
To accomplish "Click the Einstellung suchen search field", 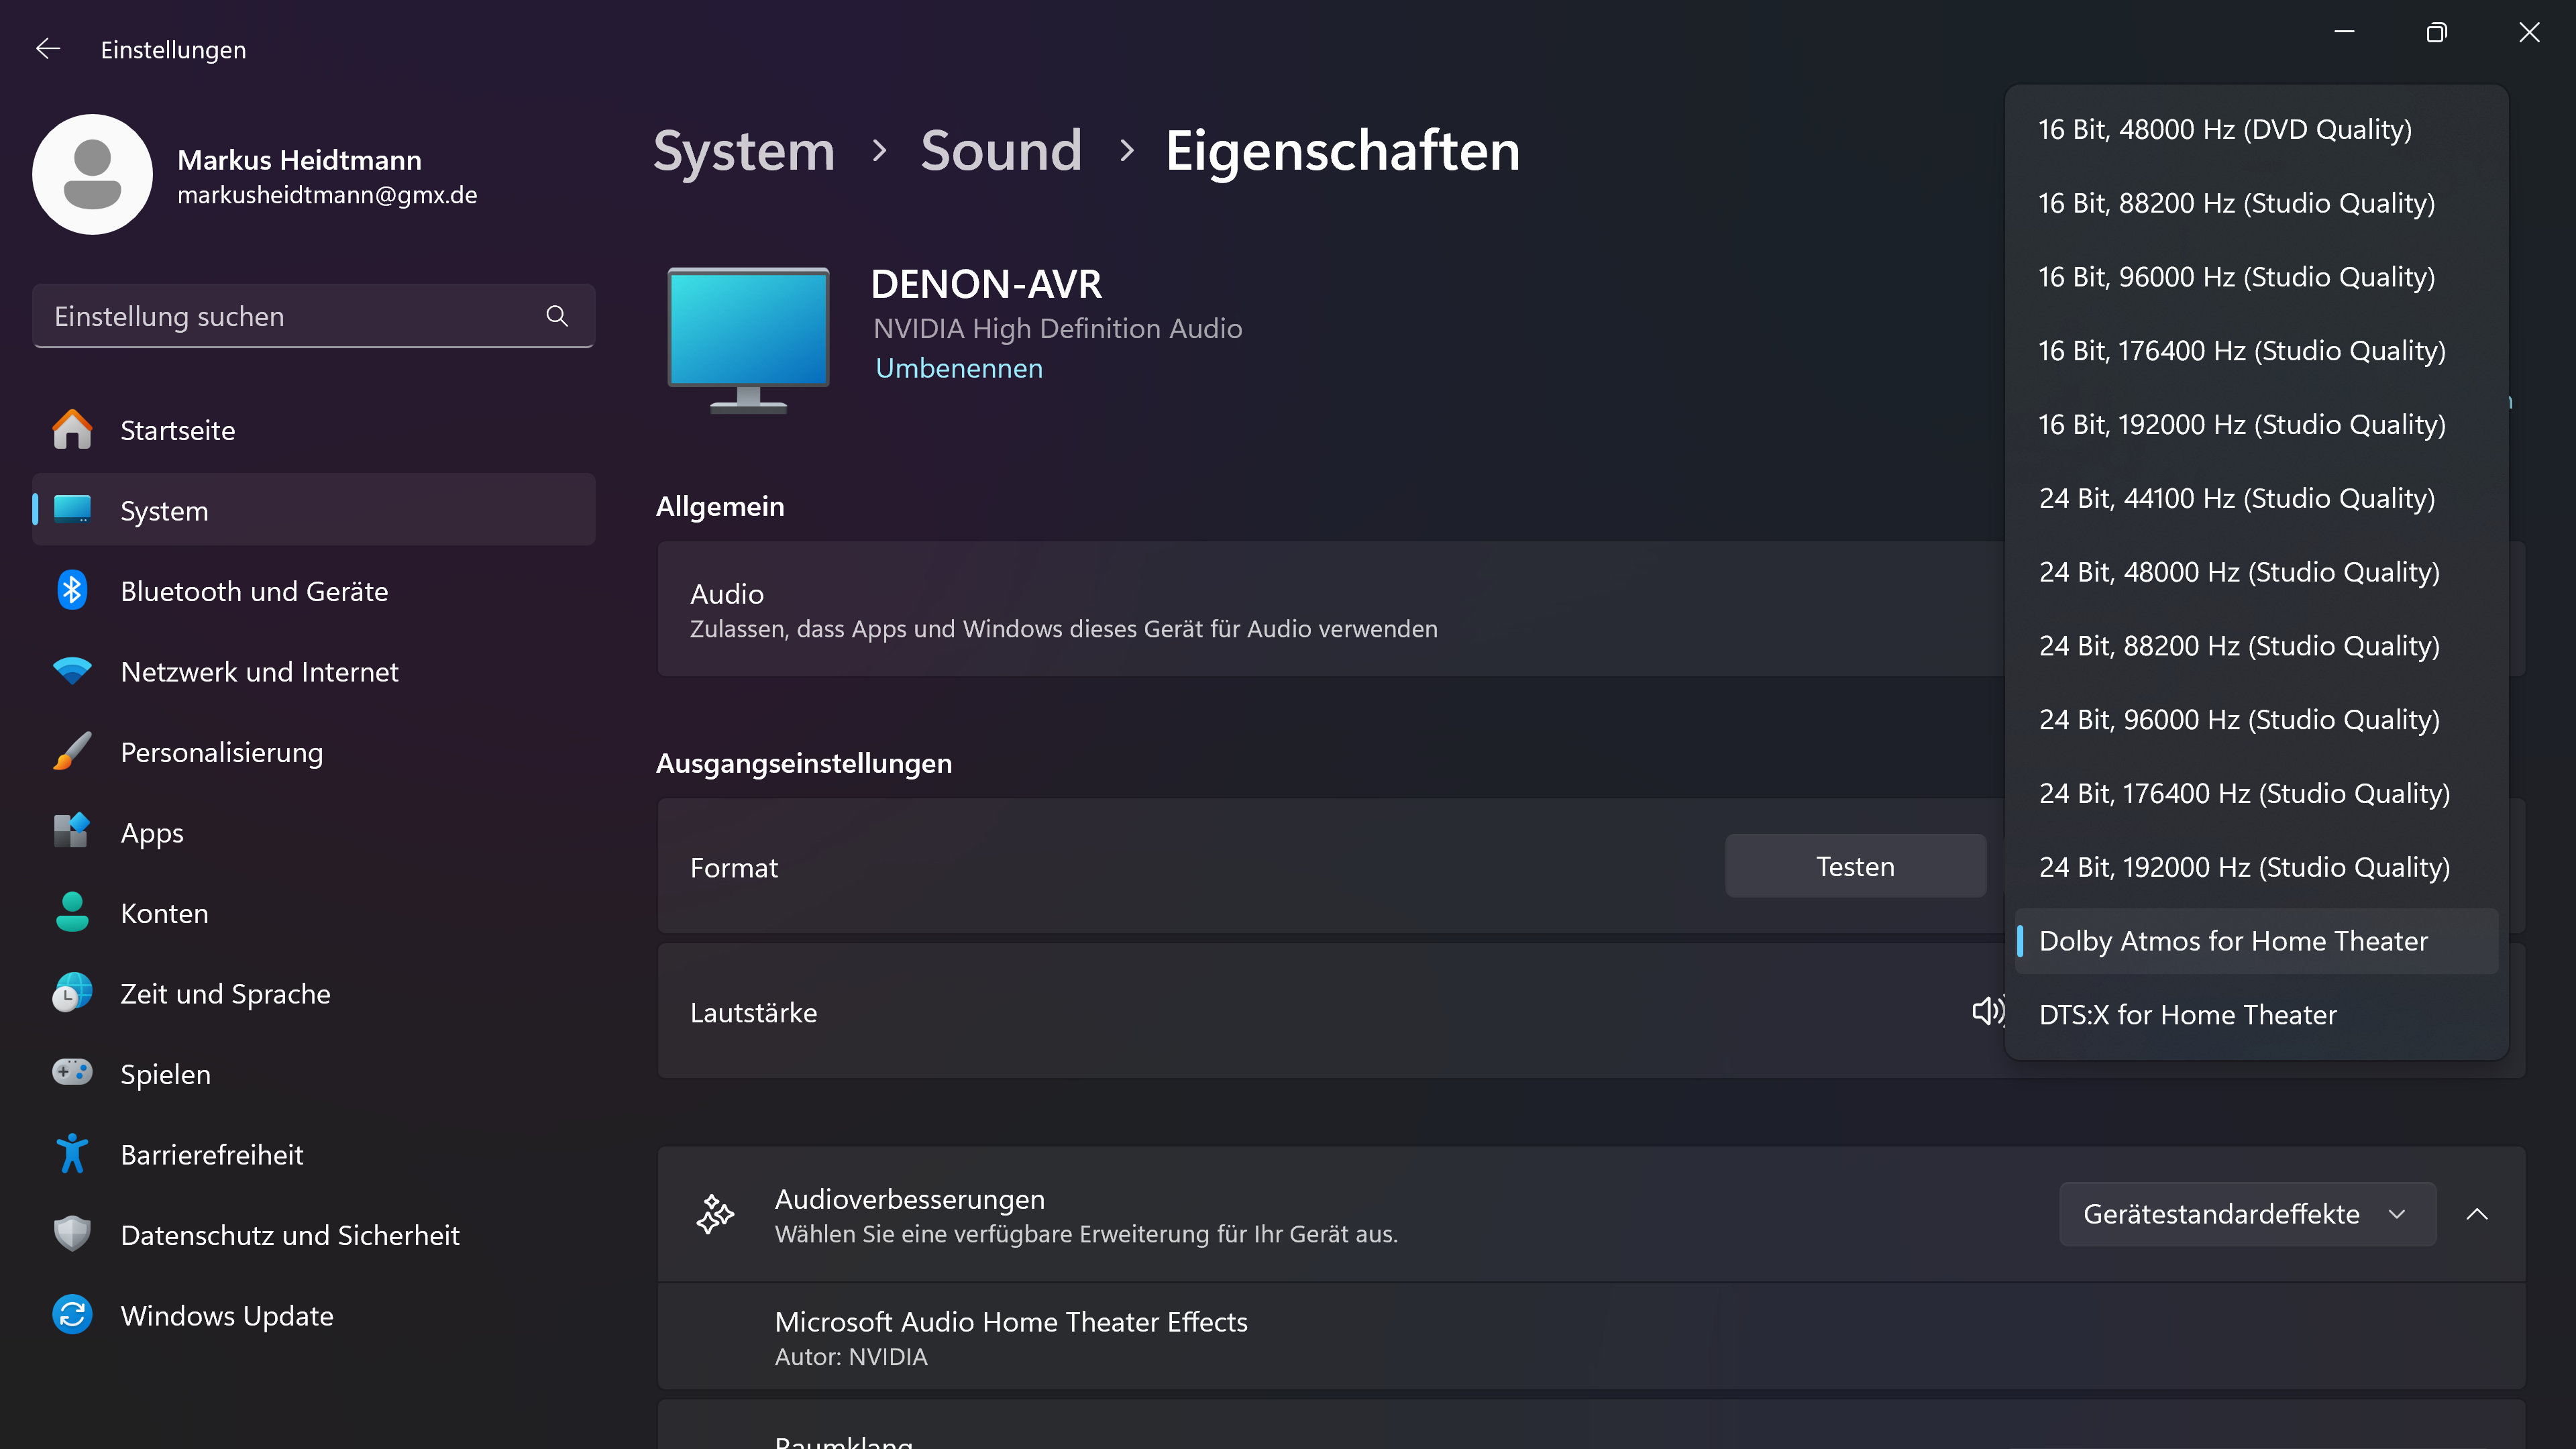I will [290, 316].
